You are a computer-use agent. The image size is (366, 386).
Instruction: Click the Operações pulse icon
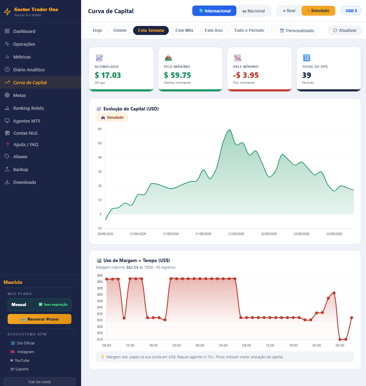7,44
